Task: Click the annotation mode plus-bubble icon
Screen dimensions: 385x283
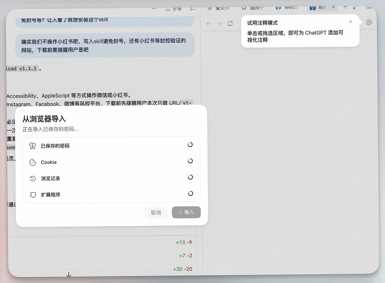Action: (x=369, y=22)
